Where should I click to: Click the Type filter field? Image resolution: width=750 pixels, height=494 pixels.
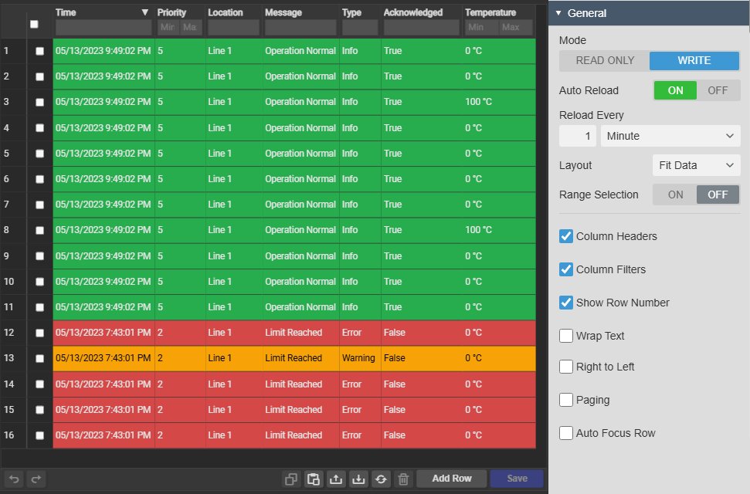tap(360, 27)
